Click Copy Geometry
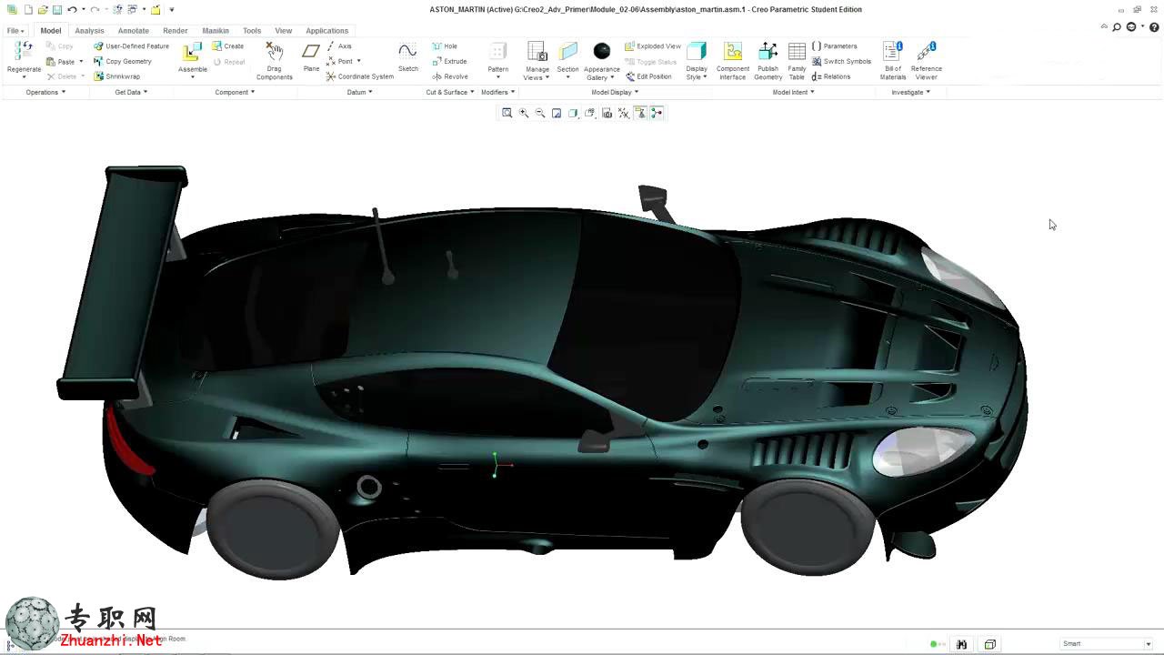Viewport: 1164px width, 655px height. (122, 62)
